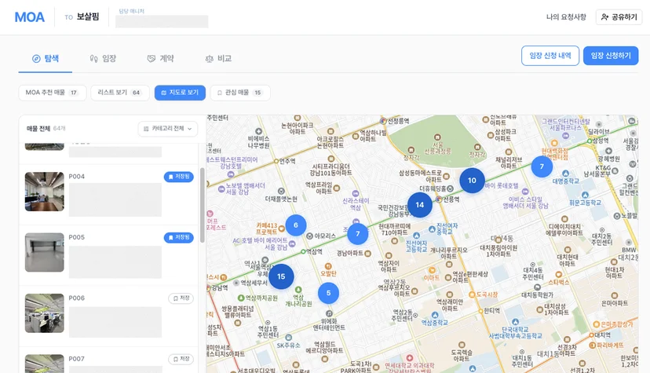The height and width of the screenshot is (373, 650).
Task: Click the 이마트 map pin
Action: [432, 271]
